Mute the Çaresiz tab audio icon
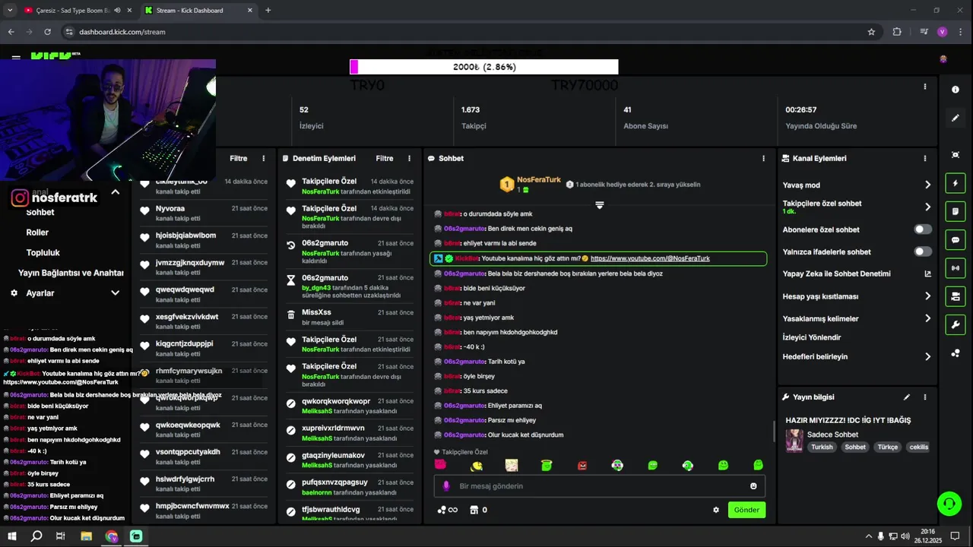 [x=117, y=11]
